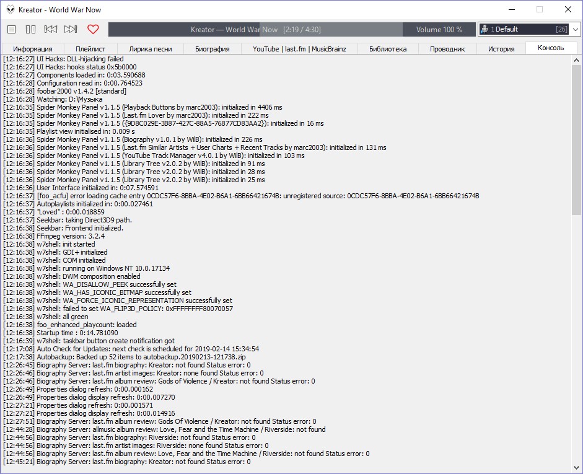Click the 'YouTube Track Manager v4.0.1' log line
Screen dimensions: 583x474
[154, 156]
